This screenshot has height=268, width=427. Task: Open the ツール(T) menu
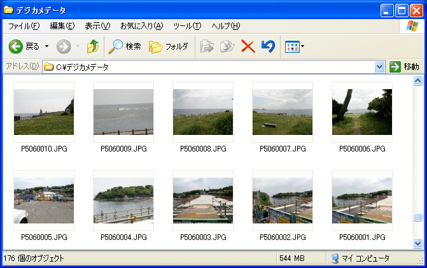187,26
